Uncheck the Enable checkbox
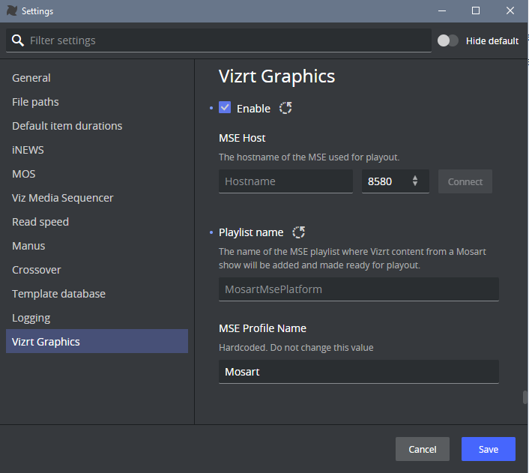The width and height of the screenshot is (529, 473). point(225,107)
